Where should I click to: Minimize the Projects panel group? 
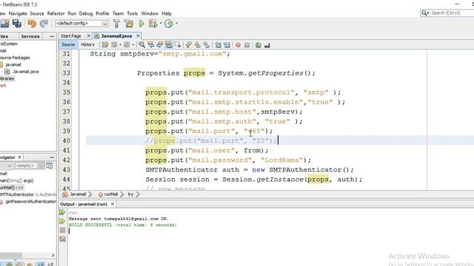pyautogui.click(x=52, y=36)
